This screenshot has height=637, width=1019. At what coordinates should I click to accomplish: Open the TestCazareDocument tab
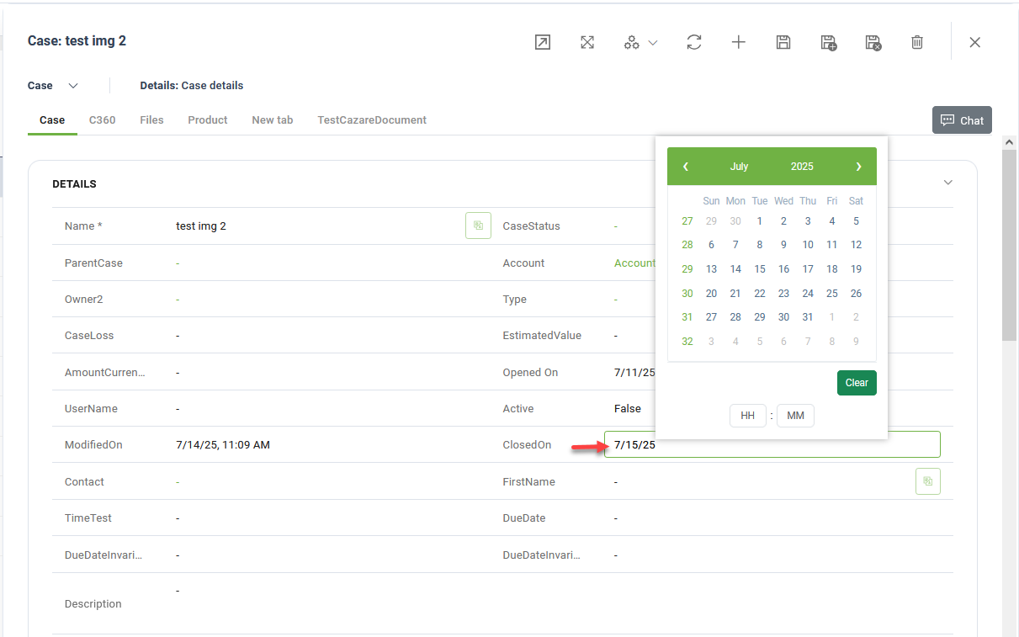[372, 120]
